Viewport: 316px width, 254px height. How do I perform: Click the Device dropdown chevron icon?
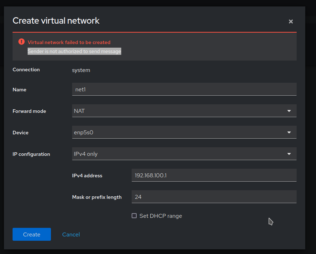pyautogui.click(x=289, y=132)
